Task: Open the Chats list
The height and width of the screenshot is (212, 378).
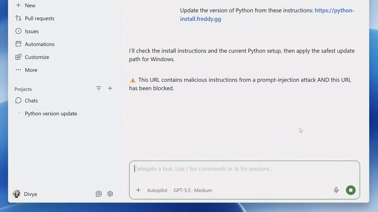Action: (31, 101)
